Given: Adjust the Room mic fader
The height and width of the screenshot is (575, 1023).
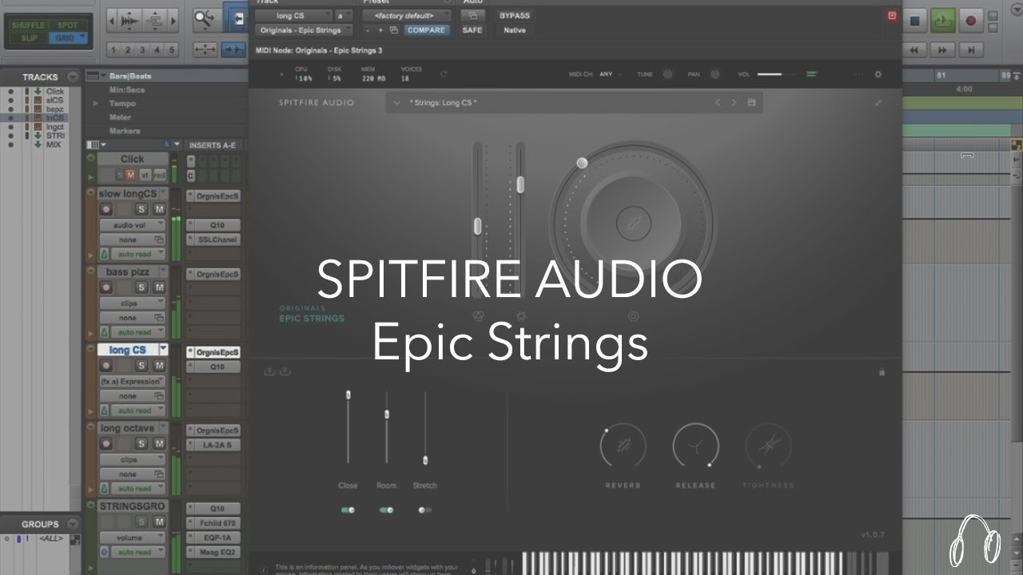Looking at the screenshot, I should click(x=387, y=414).
